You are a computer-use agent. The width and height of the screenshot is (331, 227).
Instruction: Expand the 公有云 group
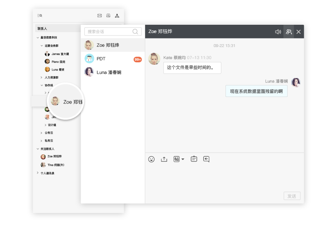click(x=41, y=133)
